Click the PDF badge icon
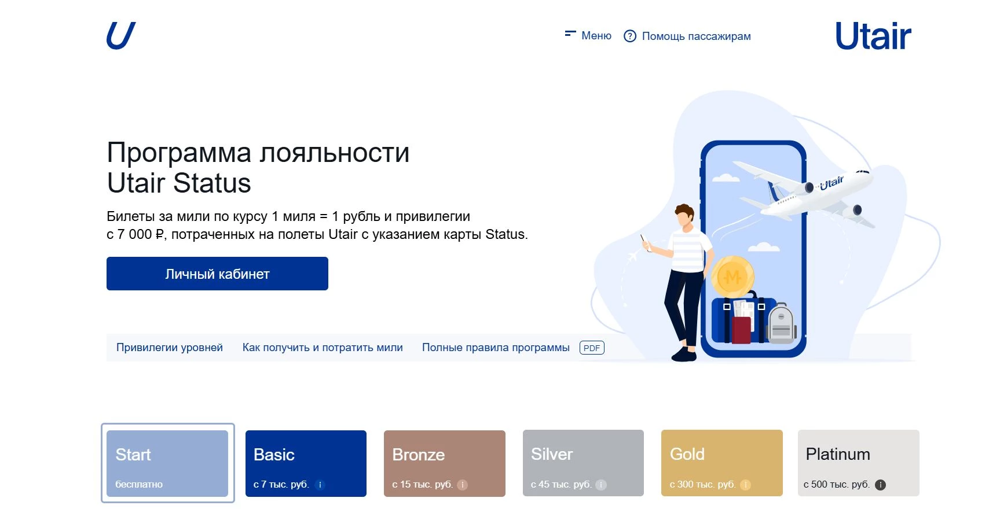 (x=592, y=348)
